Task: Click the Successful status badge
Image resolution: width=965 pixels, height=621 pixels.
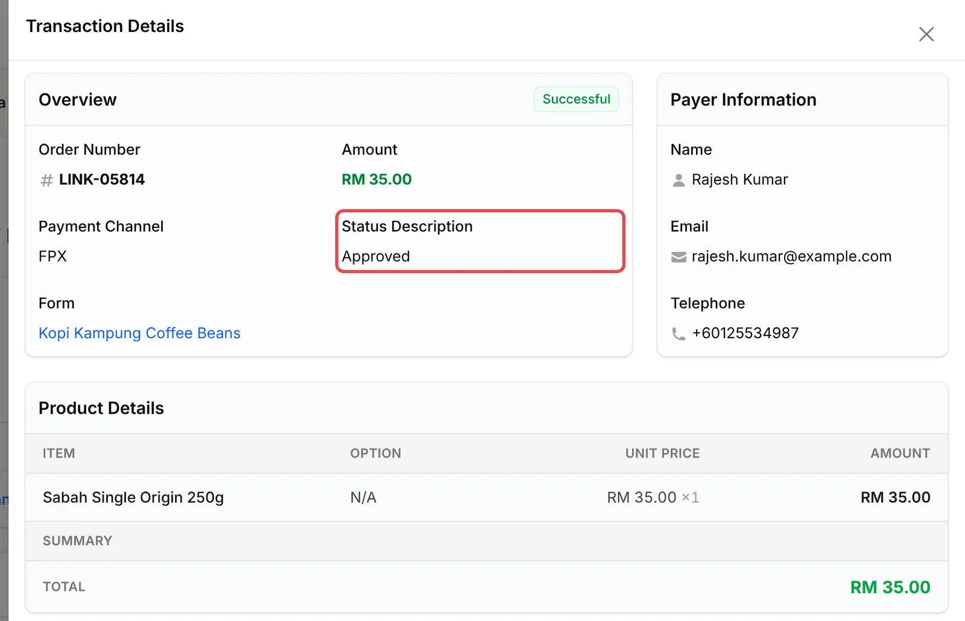Action: (x=576, y=99)
